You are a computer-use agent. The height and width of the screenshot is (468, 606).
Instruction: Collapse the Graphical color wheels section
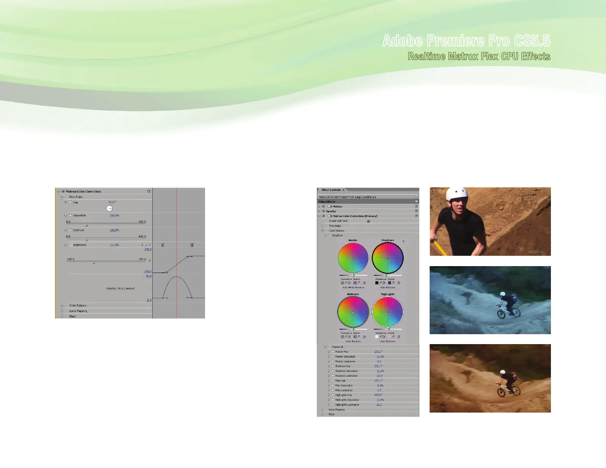coord(326,236)
